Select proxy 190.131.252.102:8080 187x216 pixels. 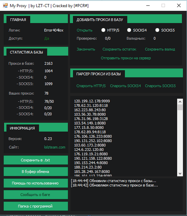[x=93, y=141]
